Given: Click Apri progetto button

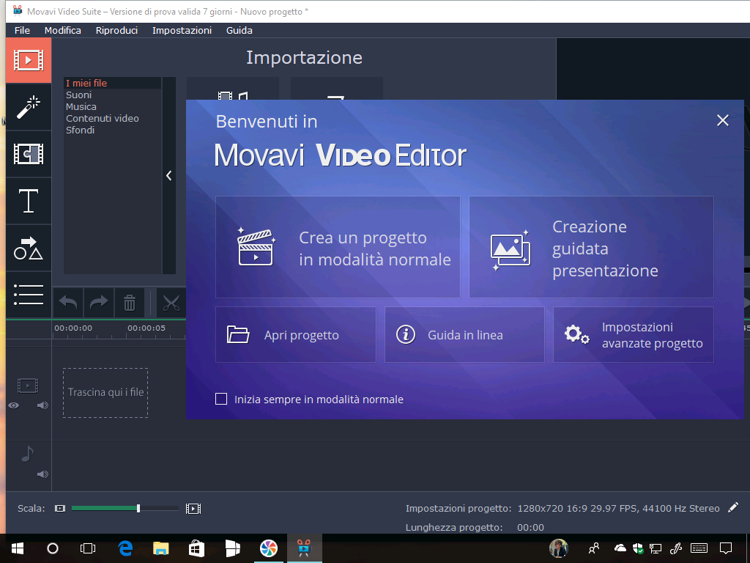Looking at the screenshot, I should tap(296, 334).
